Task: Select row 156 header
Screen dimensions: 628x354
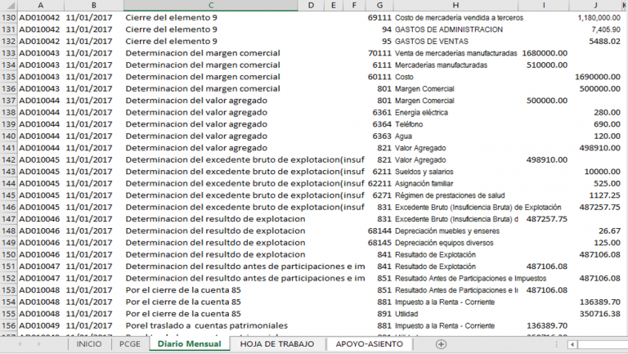Action: 9,325
